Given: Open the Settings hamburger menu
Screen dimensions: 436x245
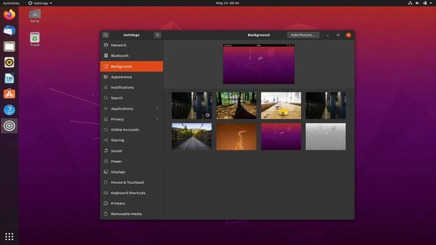Looking at the screenshot, I should coord(157,35).
